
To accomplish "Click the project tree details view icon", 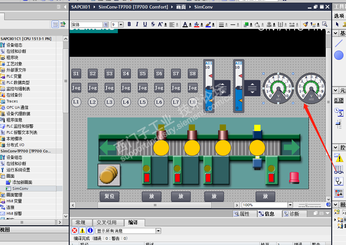I will click(x=55, y=24).
